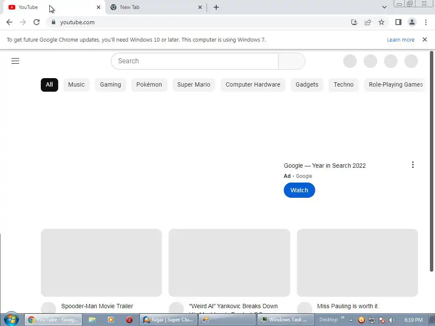
Task: Open the Spooder-Man channel avatar placeholder
Action: [x=48, y=308]
